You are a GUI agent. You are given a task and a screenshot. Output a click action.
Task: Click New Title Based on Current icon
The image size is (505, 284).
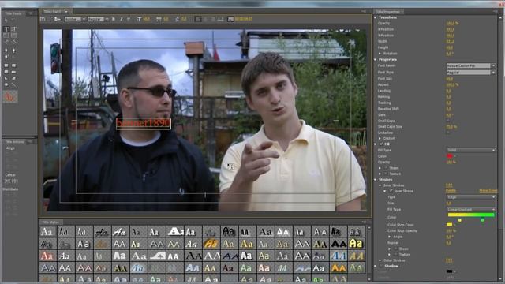click(43, 19)
